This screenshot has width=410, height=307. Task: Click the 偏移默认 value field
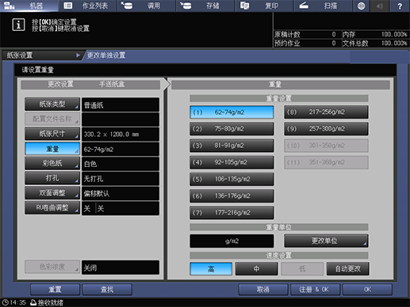pos(121,194)
